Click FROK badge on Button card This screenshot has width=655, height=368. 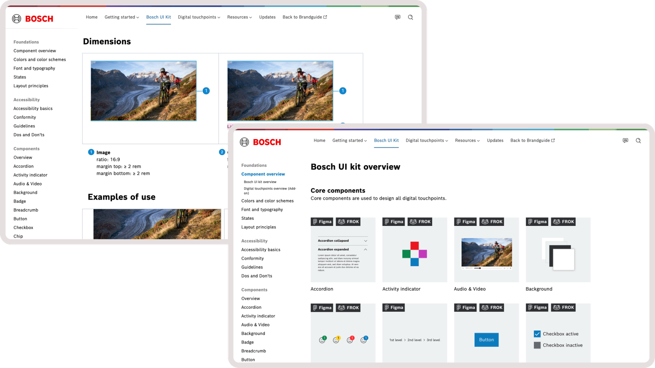492,308
